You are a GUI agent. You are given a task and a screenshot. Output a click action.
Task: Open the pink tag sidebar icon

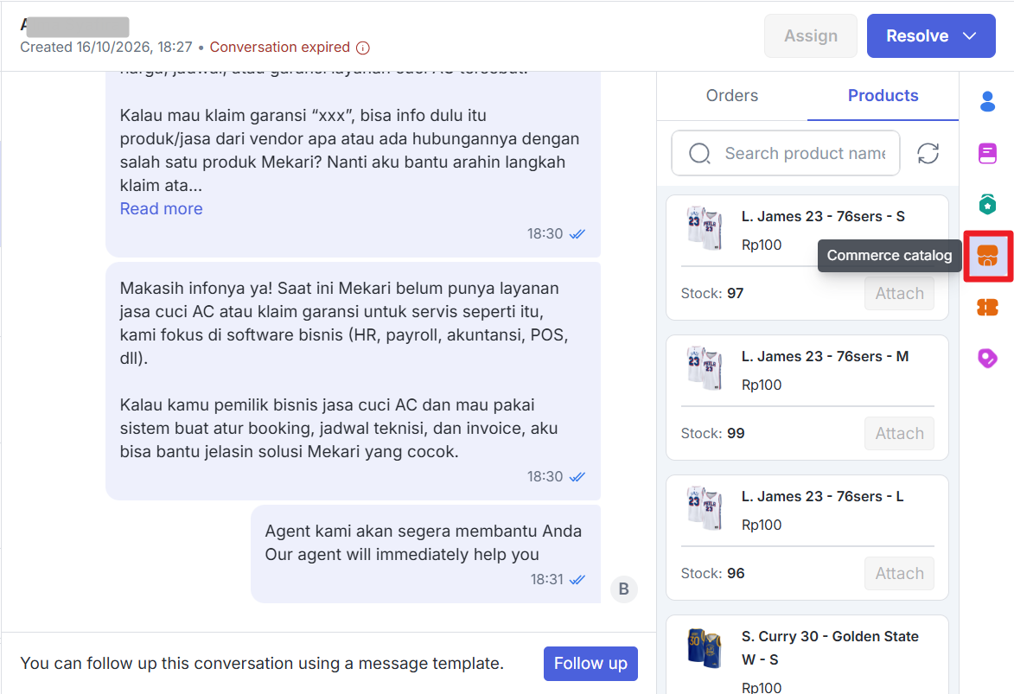coord(987,358)
